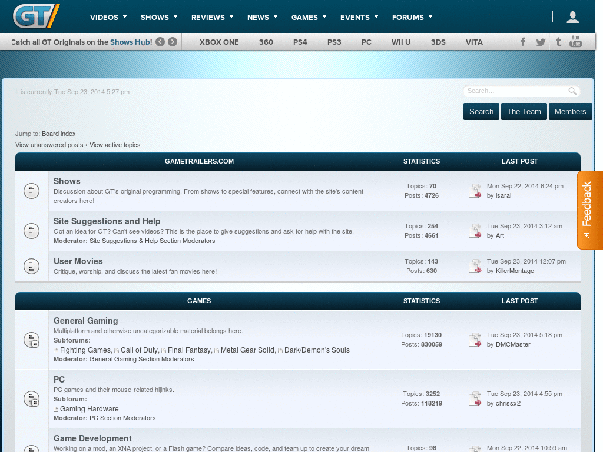Screen dimensions: 603x452
Task: Go to Board index link
Action: (x=58, y=134)
